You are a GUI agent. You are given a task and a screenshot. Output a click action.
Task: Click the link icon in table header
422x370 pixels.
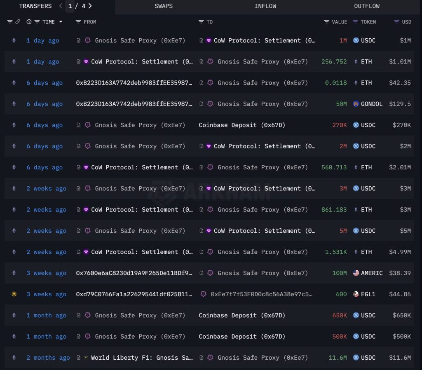(x=18, y=22)
